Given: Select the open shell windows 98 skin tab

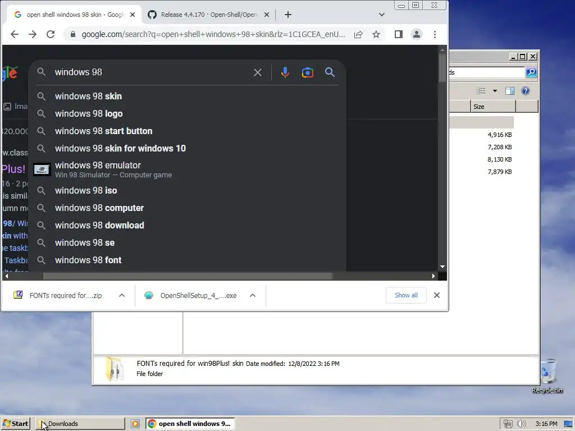Looking at the screenshot, I should click(x=75, y=15).
